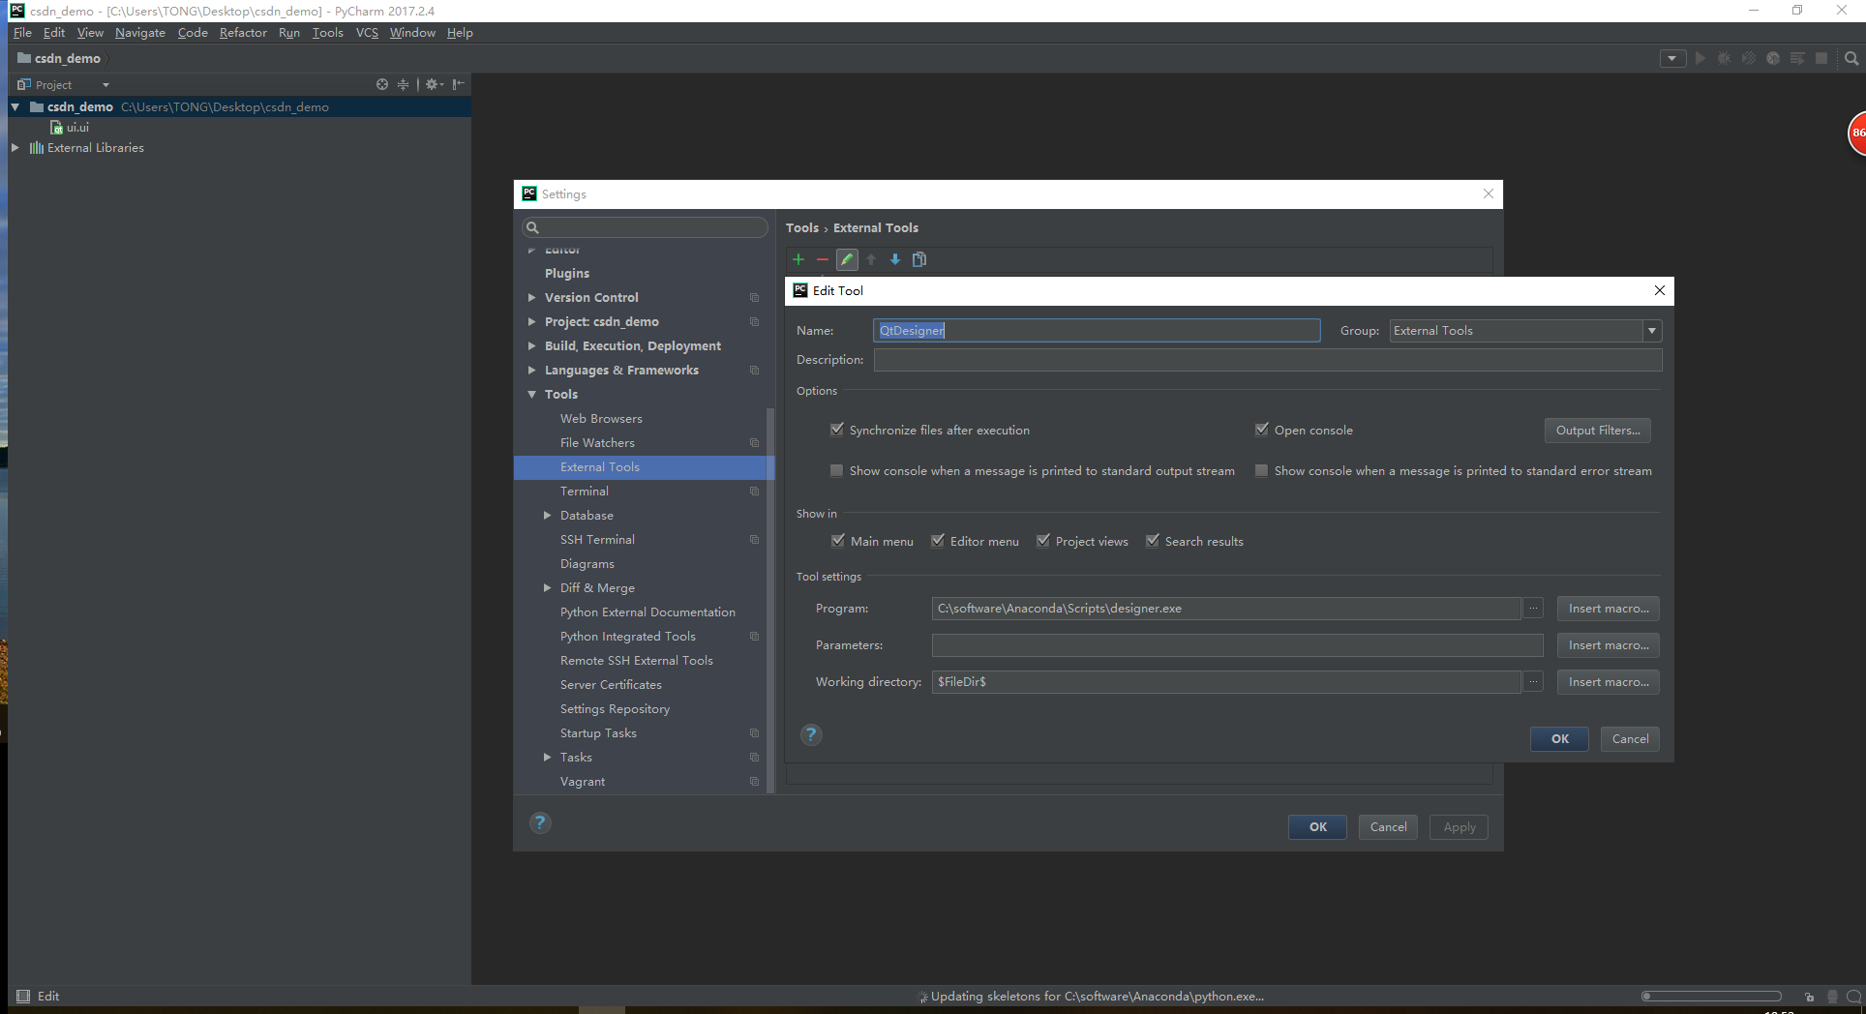This screenshot has height=1014, width=1866.
Task: Open the Refactor menu
Action: tap(243, 33)
